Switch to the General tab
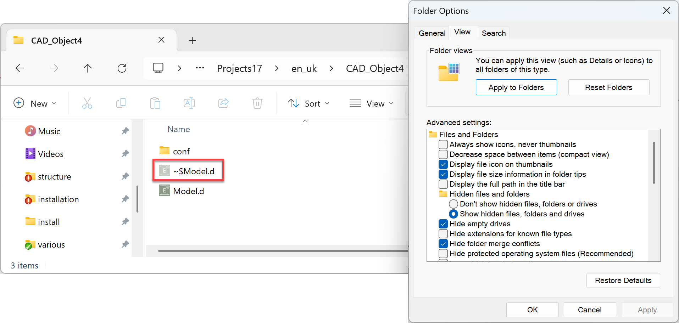Viewport: 679px width, 323px height. click(x=431, y=33)
